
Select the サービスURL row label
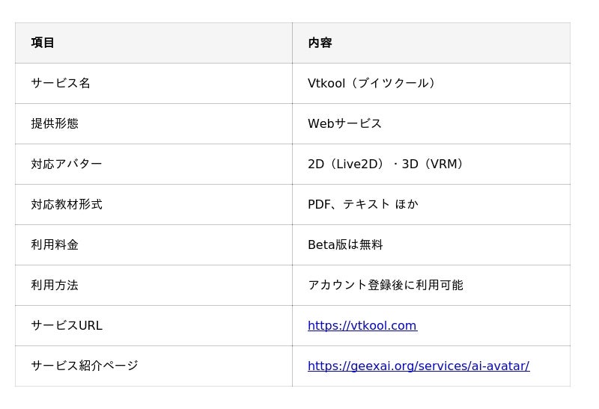(67, 325)
